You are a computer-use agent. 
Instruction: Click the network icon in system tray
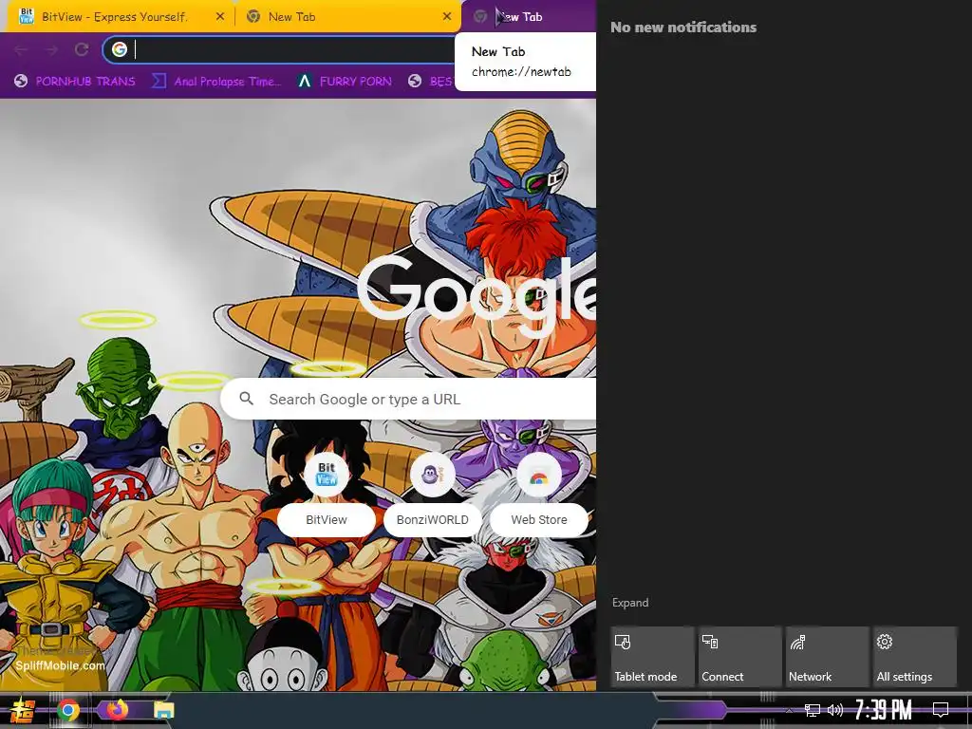click(813, 710)
